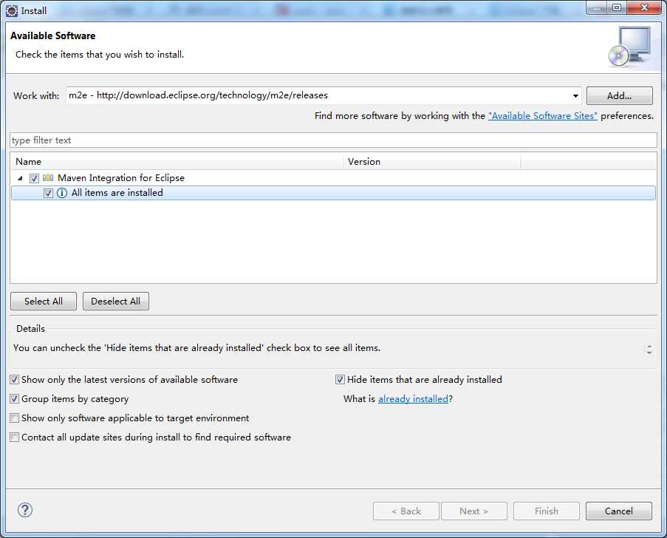The width and height of the screenshot is (667, 538).
Task: Click the install wizard computer and CD image
Action: (x=629, y=46)
